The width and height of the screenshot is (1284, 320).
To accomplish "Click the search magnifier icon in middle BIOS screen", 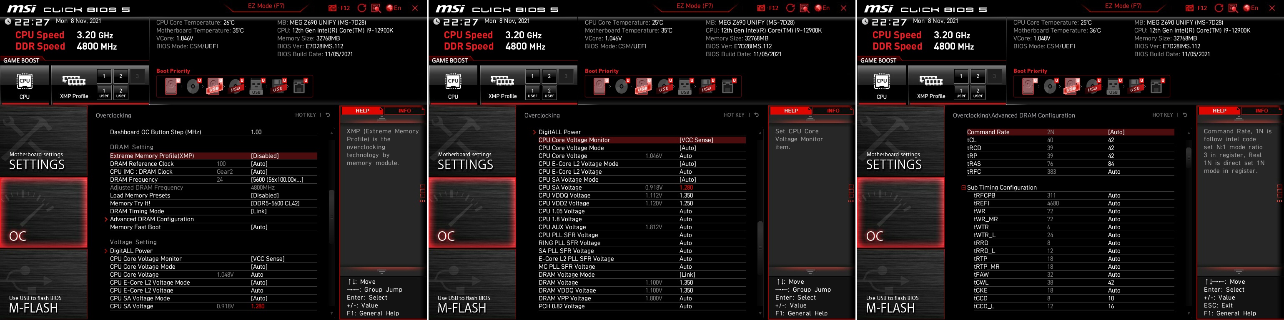I will point(805,8).
